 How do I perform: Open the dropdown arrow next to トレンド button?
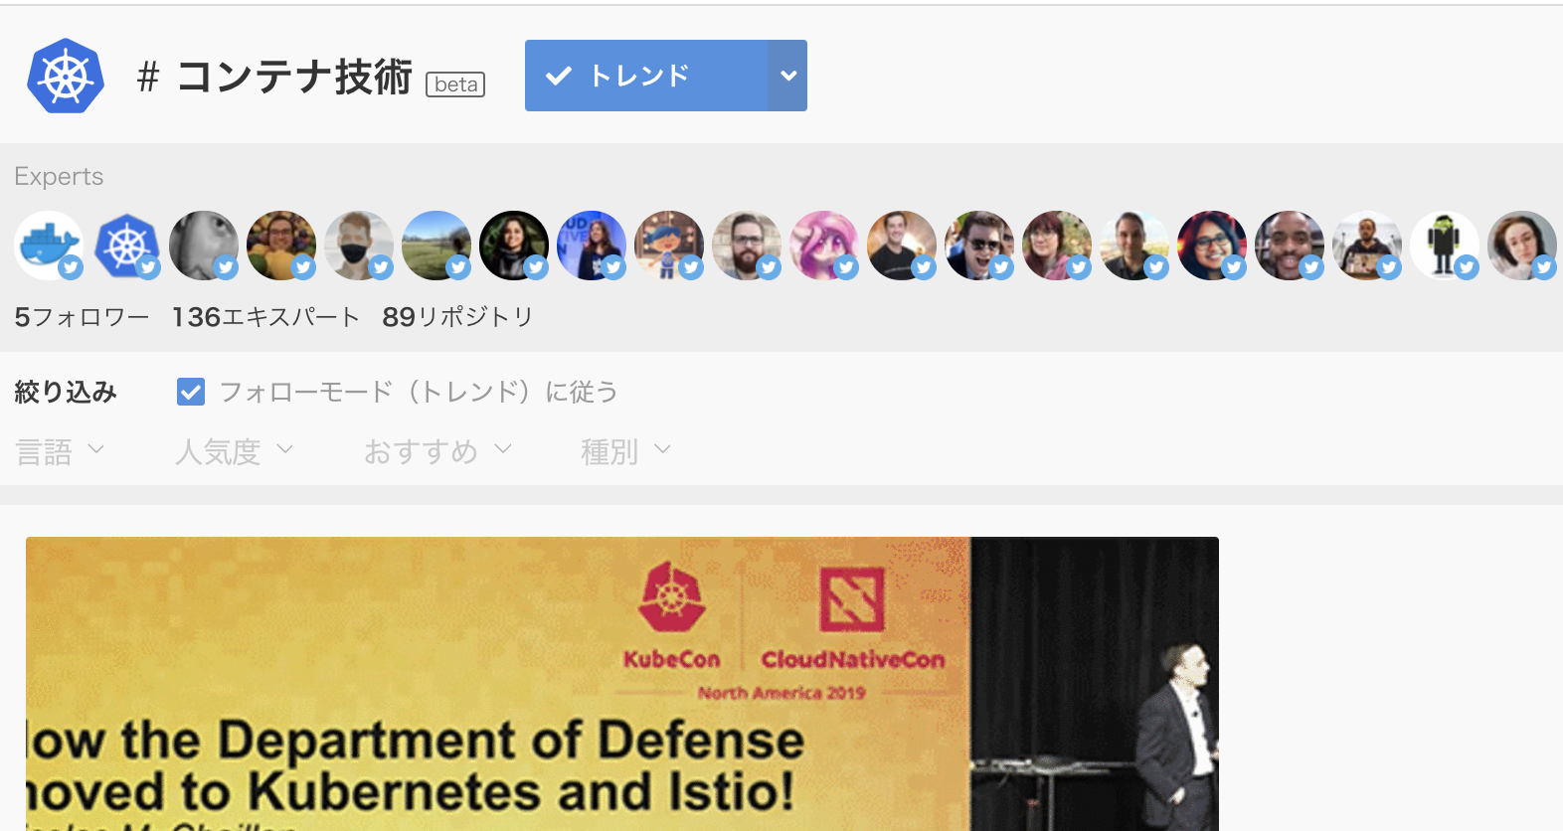coord(787,76)
